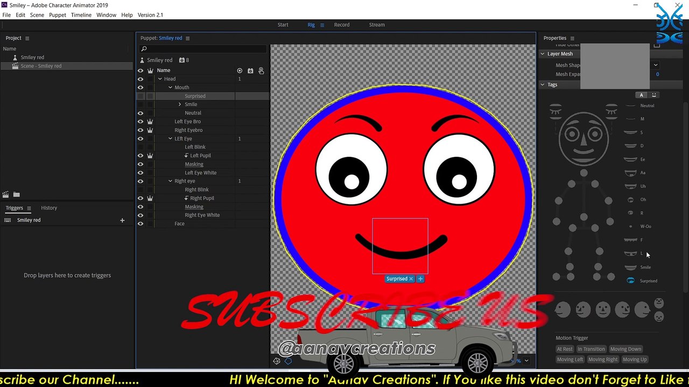Click plus button beside Surprised tag on canvas

point(420,279)
